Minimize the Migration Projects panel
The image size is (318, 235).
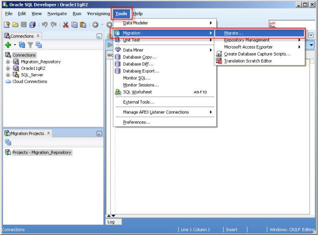99,133
